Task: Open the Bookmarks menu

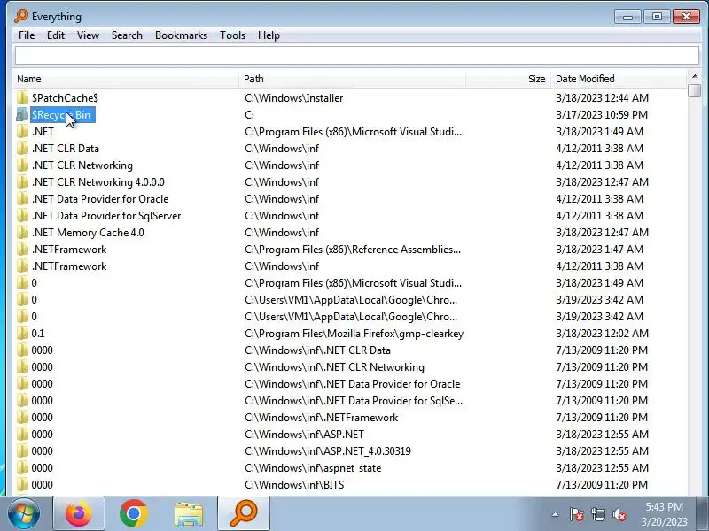Action: click(x=181, y=35)
